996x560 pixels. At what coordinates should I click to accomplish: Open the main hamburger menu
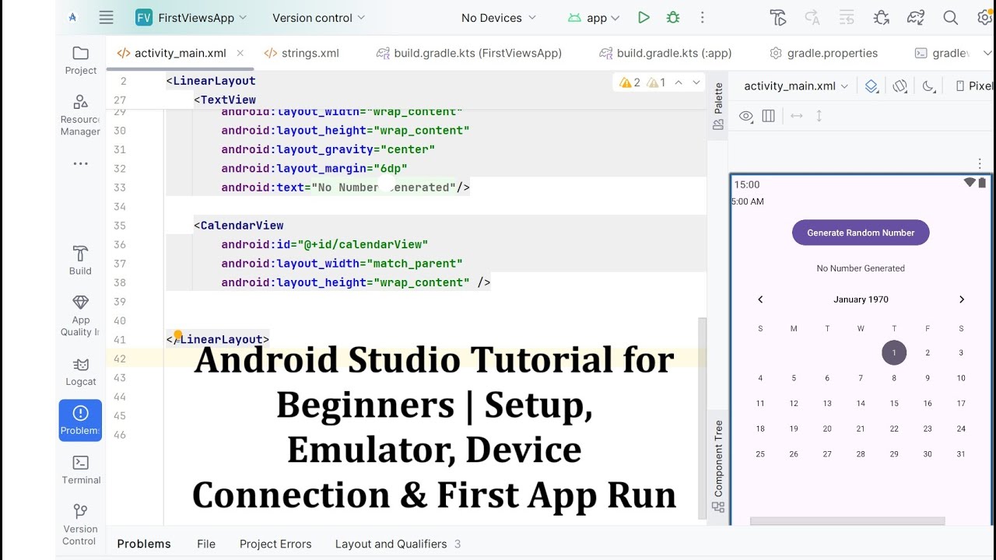pos(107,17)
